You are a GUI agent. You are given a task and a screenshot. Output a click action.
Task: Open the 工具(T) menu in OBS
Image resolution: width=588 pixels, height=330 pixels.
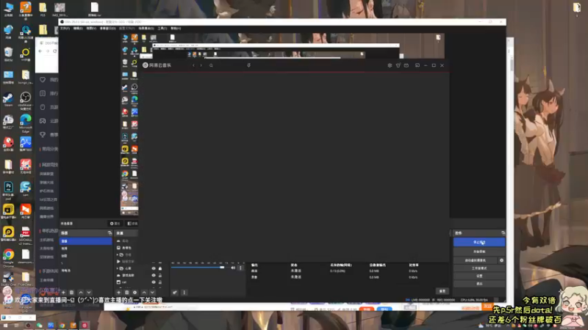[162, 29]
